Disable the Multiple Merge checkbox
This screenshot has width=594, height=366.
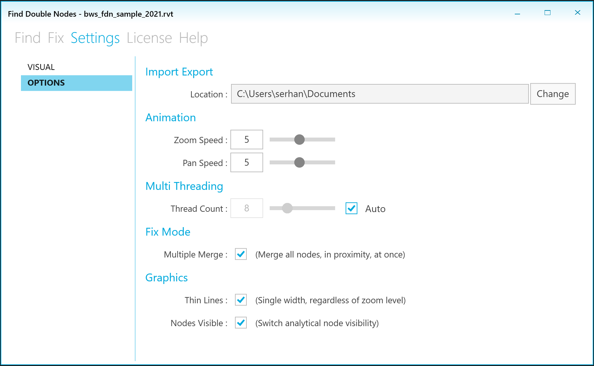(241, 254)
